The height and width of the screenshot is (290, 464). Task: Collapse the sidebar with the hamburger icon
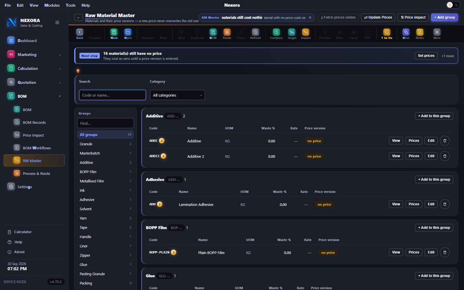(57, 22)
